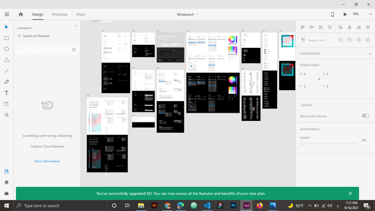The image size is (375, 211).
Task: Open Windows Start menu
Action: pyautogui.click(x=6, y=205)
